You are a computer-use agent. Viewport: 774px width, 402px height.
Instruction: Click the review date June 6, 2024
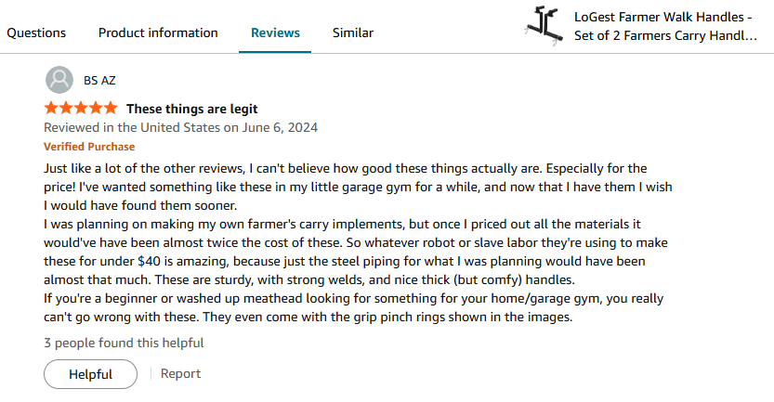click(x=181, y=127)
